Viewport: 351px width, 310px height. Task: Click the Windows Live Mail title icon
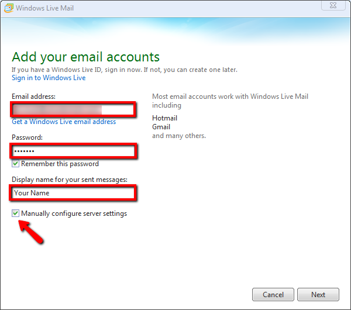click(x=9, y=8)
